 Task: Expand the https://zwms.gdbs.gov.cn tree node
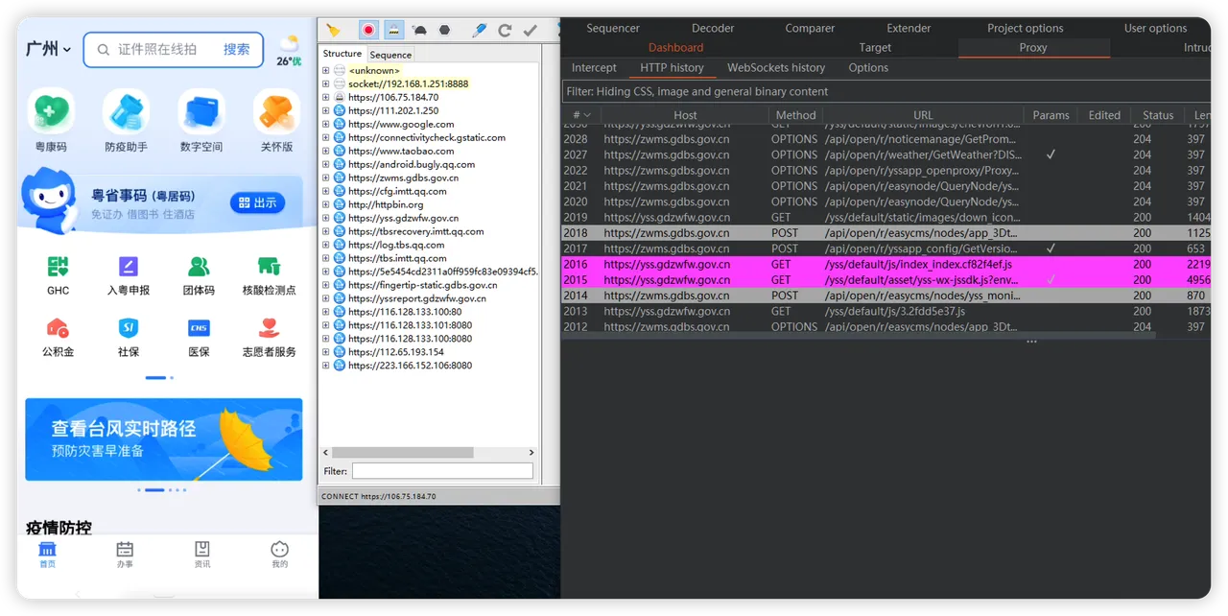click(326, 178)
